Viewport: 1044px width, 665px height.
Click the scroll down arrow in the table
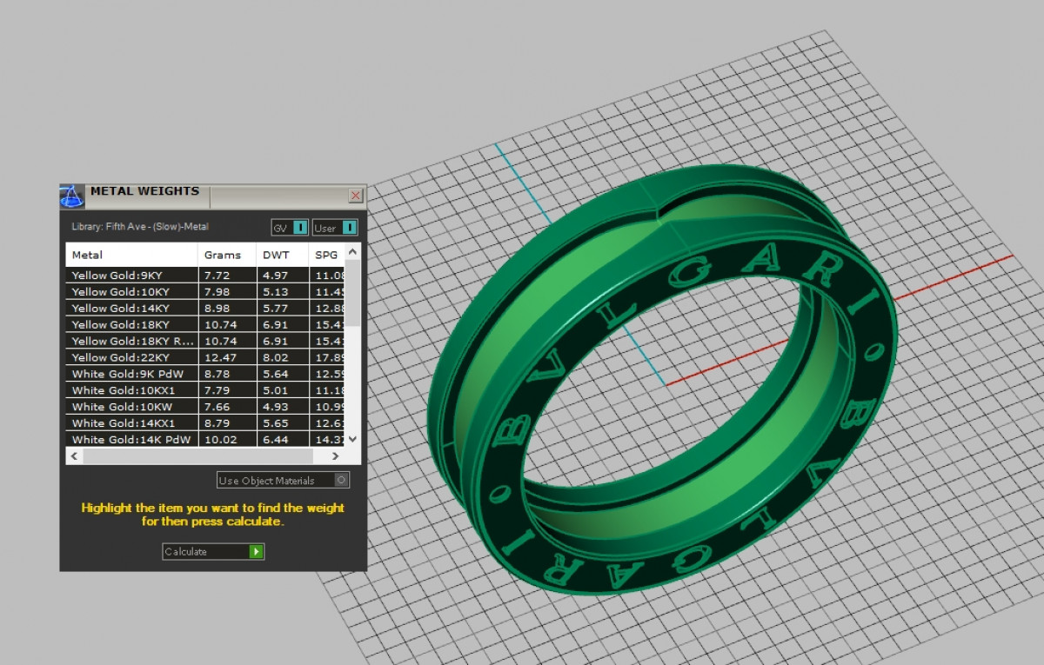tap(352, 439)
